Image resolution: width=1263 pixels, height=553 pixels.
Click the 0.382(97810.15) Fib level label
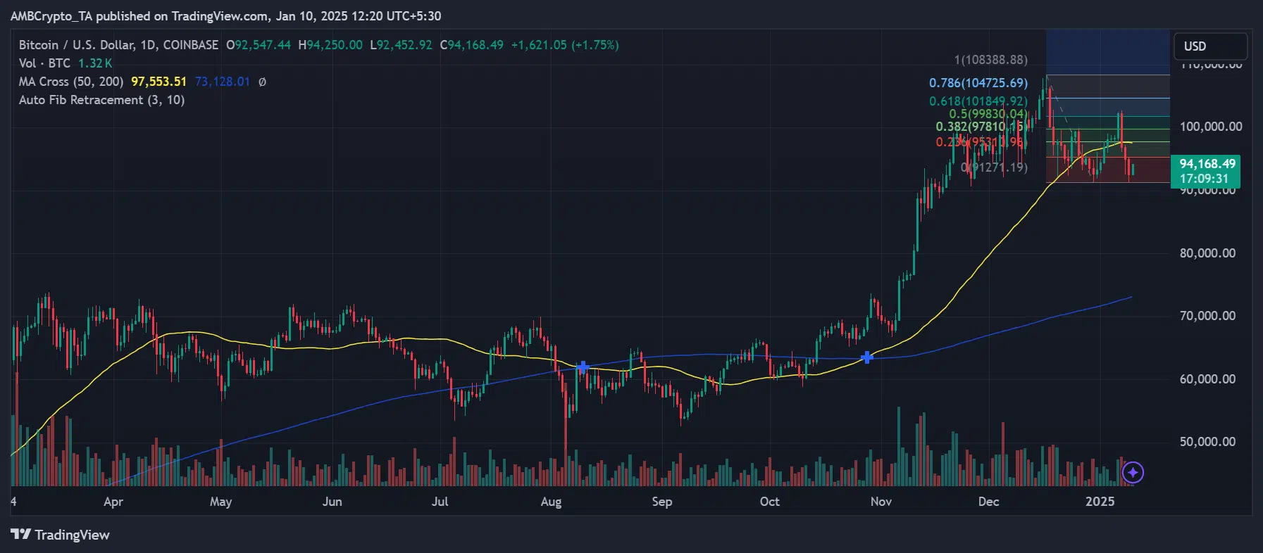981,127
